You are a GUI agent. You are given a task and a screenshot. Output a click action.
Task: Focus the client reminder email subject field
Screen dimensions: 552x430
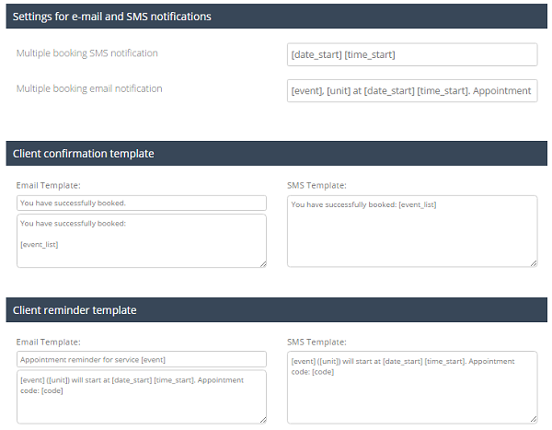point(141,359)
